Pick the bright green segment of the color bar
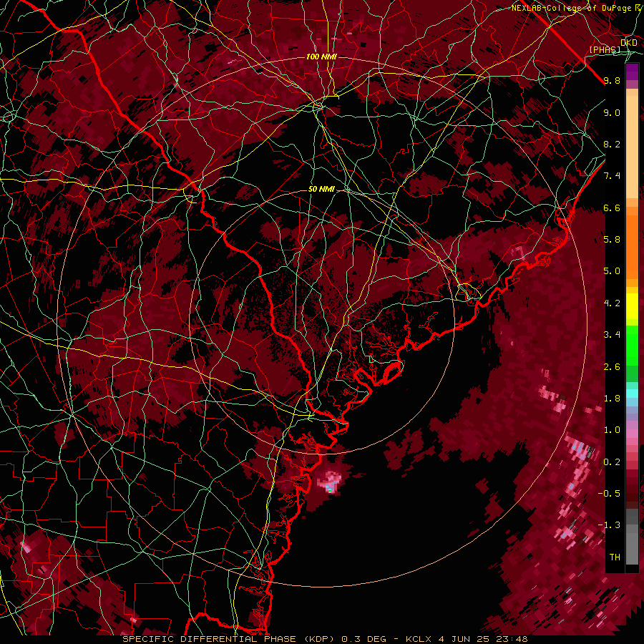Image resolution: width=644 pixels, height=644 pixels. click(x=632, y=346)
